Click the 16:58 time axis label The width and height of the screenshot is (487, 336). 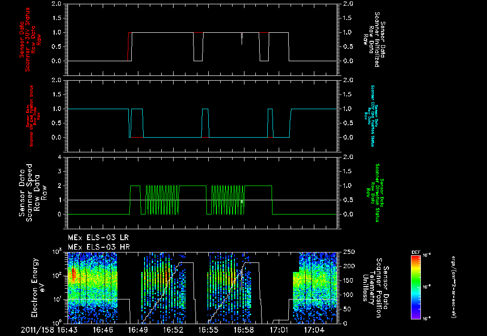click(x=243, y=330)
